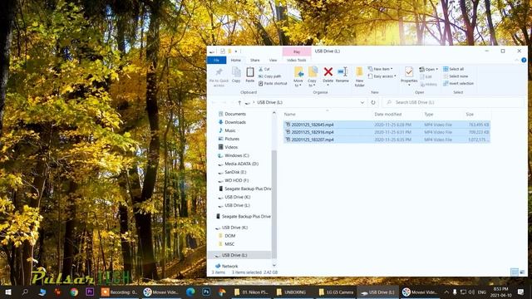Select file 20201125_182916.mp4

click(x=387, y=132)
